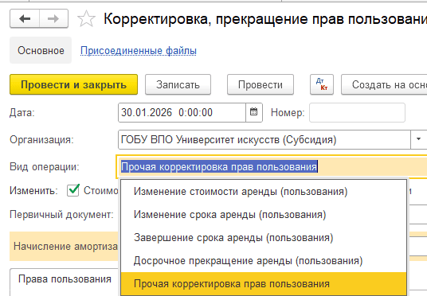
Task: Click the Провести и закрыть button
Action: click(x=73, y=84)
